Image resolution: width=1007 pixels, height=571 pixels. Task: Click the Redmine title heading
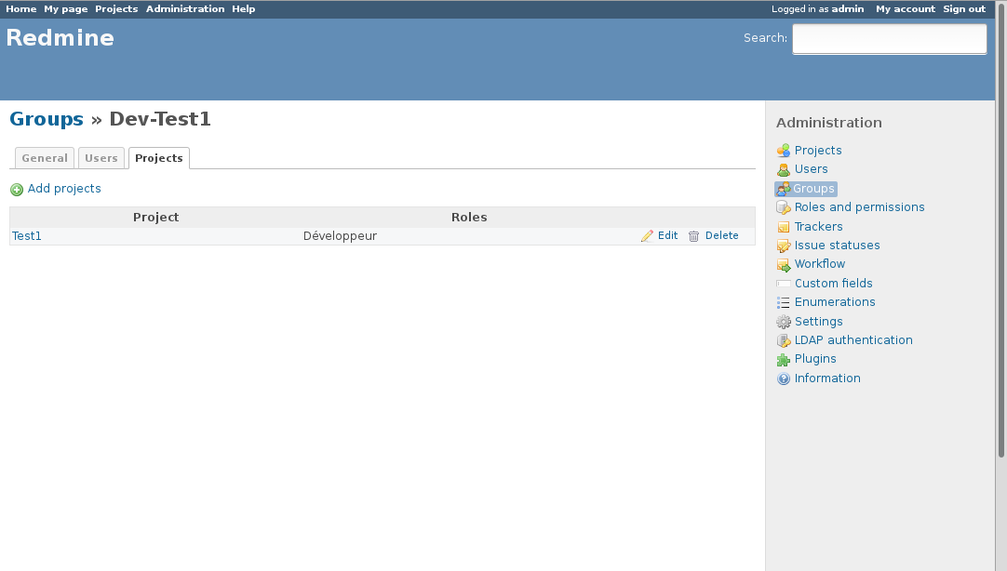(60, 38)
